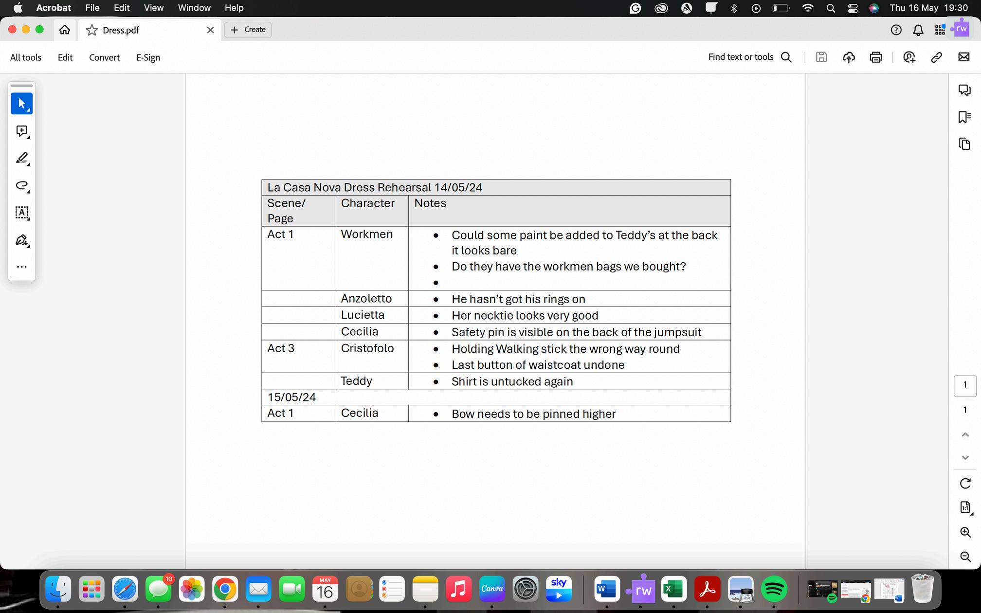Open the bookmarks panel icon
Screen dimensions: 981x613
964,117
